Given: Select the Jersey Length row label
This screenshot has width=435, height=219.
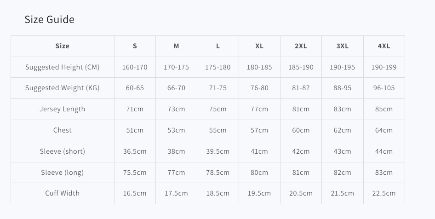Looking at the screenshot, I should (63, 109).
